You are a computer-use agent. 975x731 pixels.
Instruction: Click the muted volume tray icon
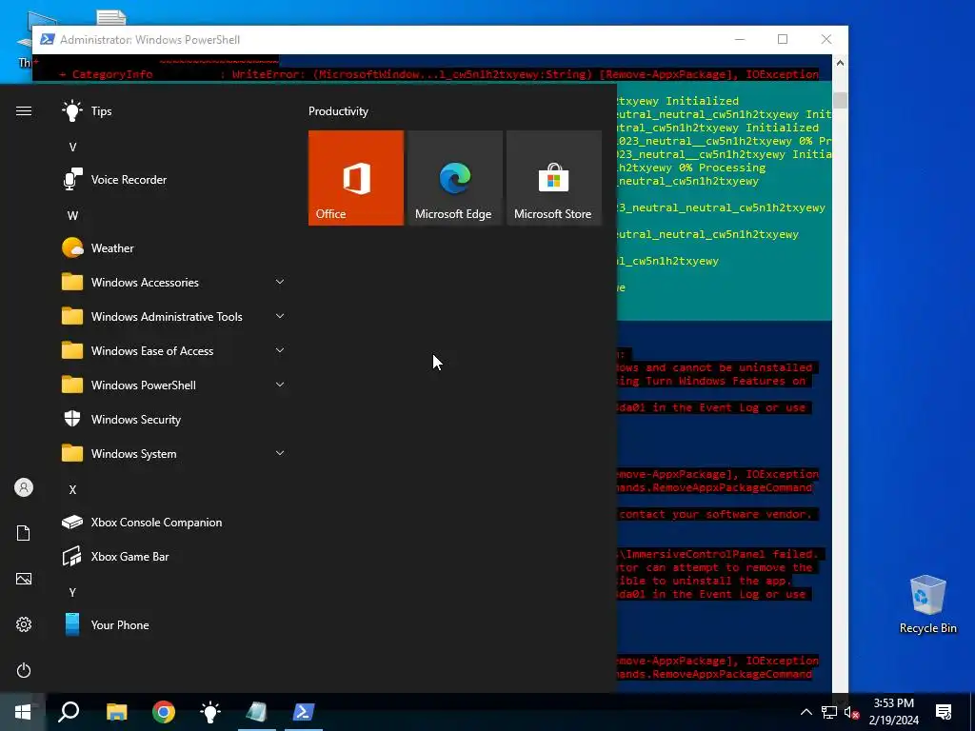[851, 712]
